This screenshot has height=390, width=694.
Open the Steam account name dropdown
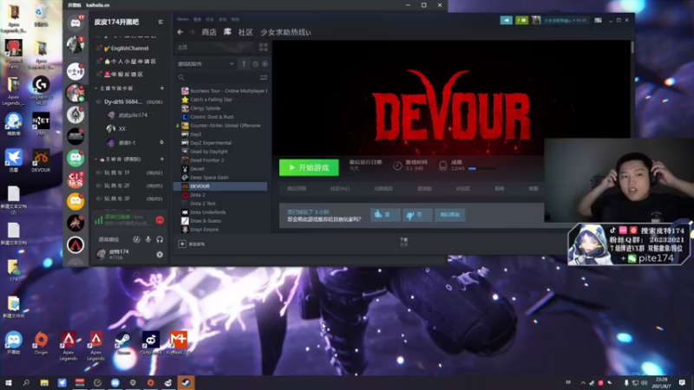click(566, 20)
